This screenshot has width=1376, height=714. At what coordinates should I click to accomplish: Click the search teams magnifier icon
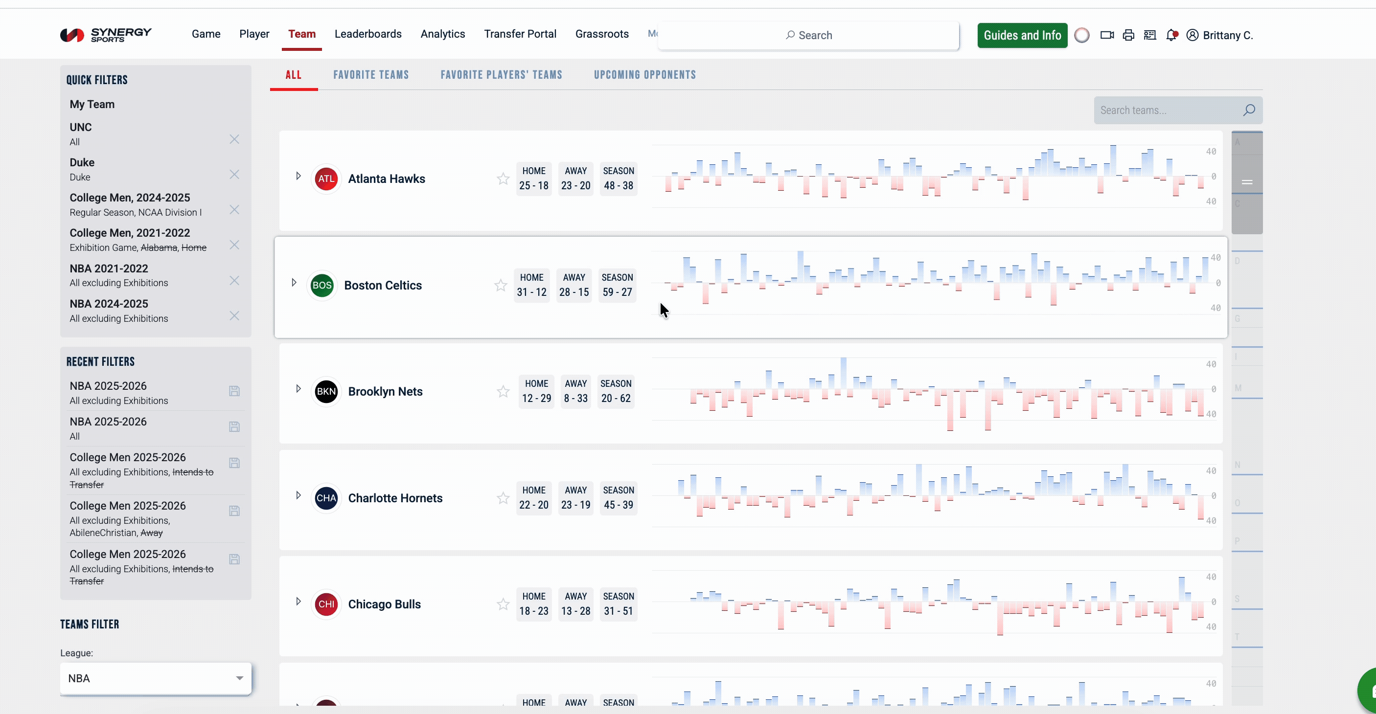pos(1248,110)
